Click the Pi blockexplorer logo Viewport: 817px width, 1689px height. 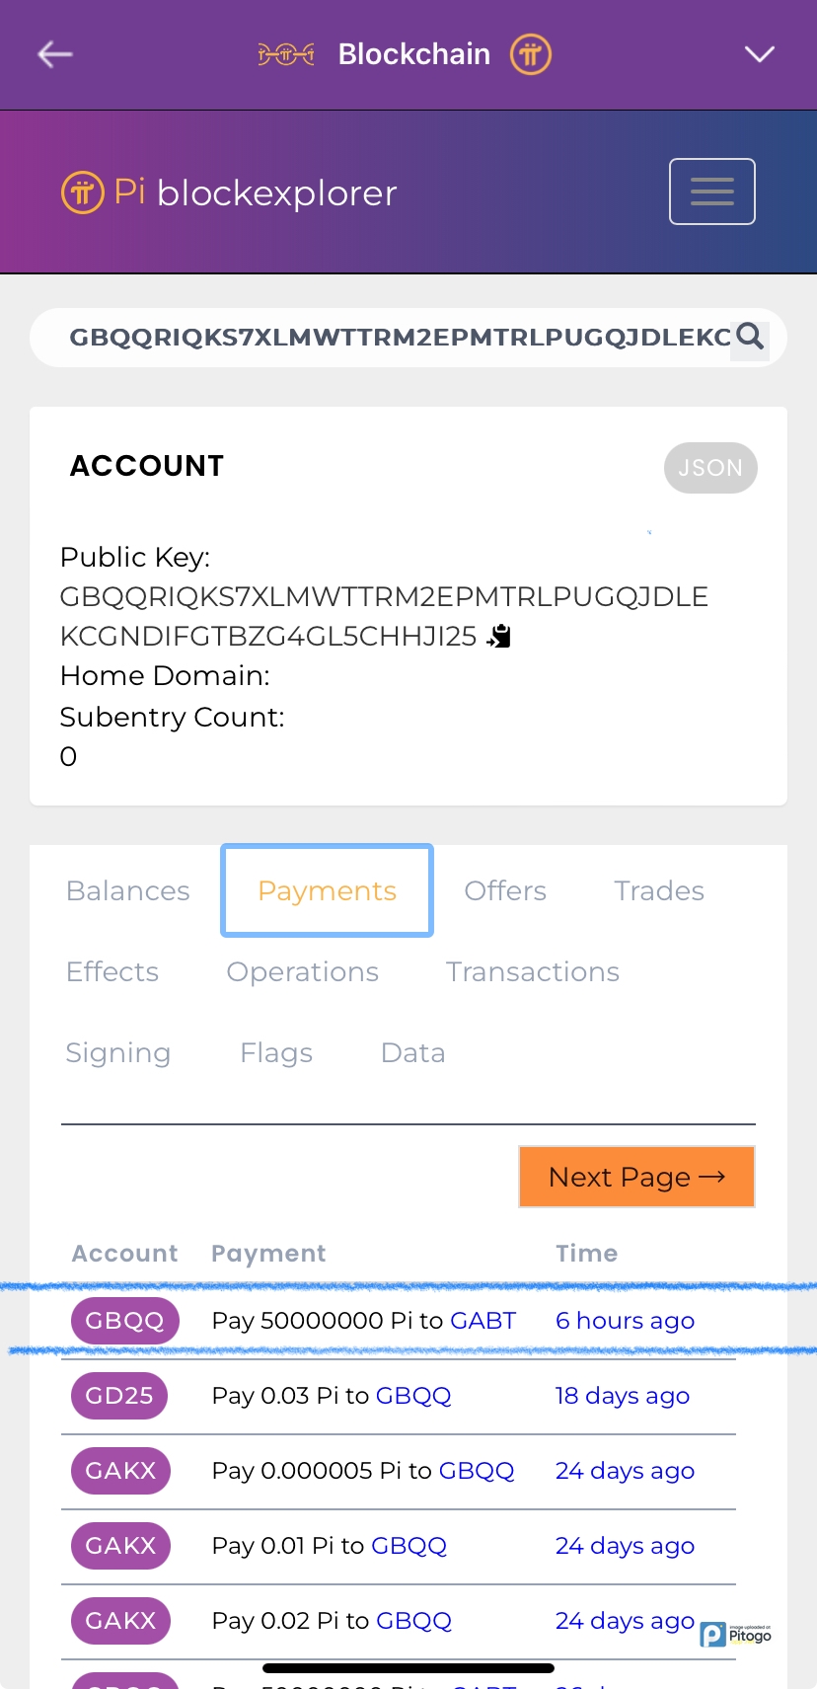(229, 192)
